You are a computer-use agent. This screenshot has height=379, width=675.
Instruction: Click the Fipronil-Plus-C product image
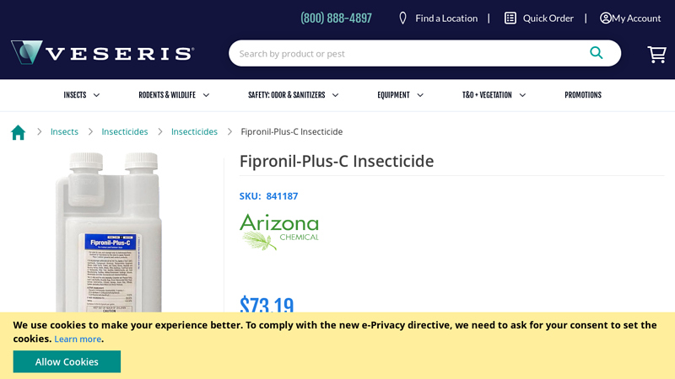108,236
